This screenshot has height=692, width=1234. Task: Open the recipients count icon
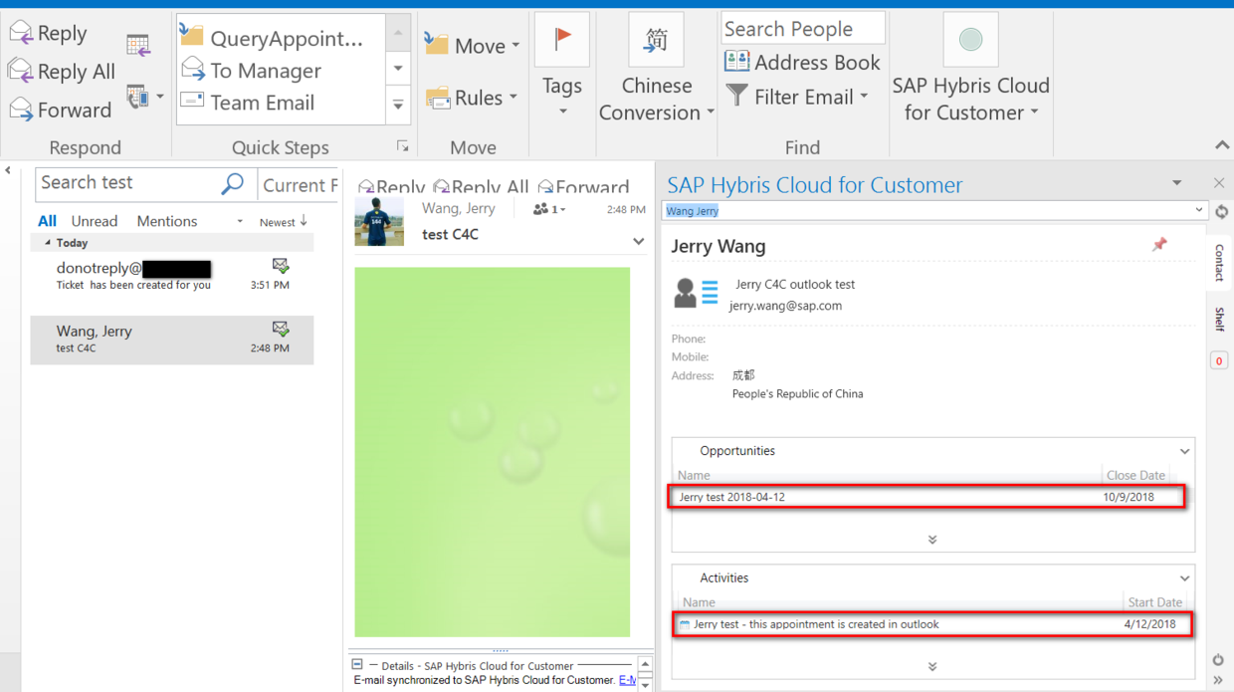(x=548, y=209)
